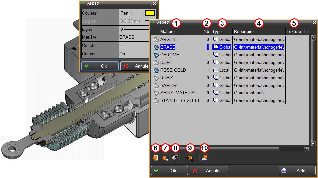Click the sphere icon beside ROSE GOLD
The image size is (318, 178).
pyautogui.click(x=156, y=70)
